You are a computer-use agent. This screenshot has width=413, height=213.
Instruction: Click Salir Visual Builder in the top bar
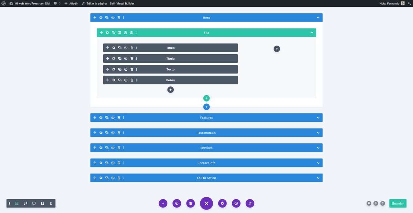point(122,3)
